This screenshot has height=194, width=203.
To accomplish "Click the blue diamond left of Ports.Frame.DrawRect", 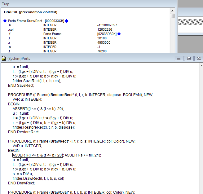I will click(x=5, y=21).
